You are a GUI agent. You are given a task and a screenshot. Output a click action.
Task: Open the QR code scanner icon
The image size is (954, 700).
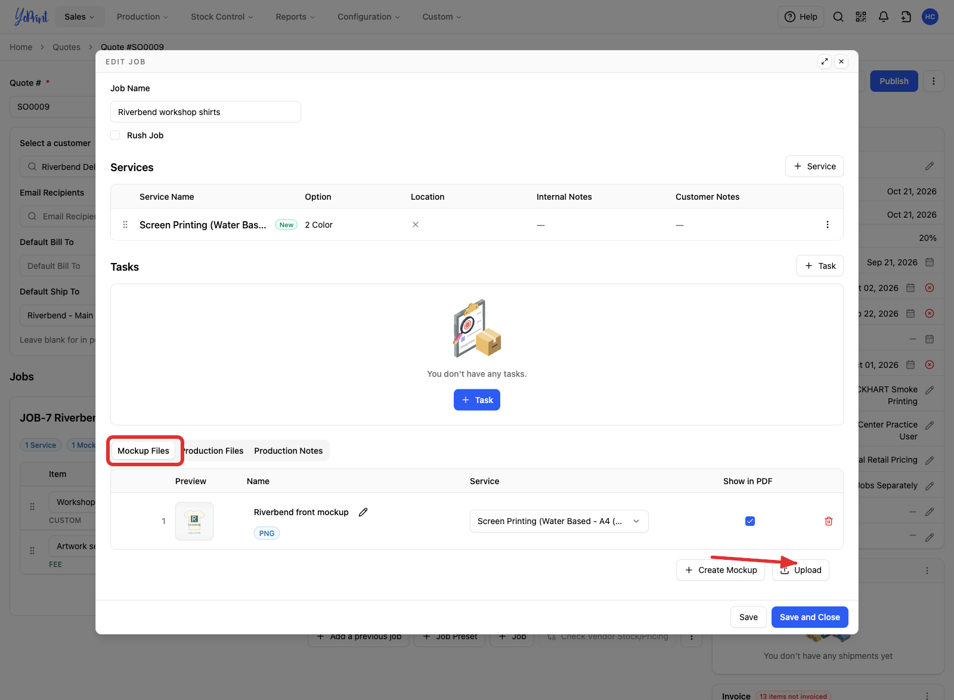[861, 17]
